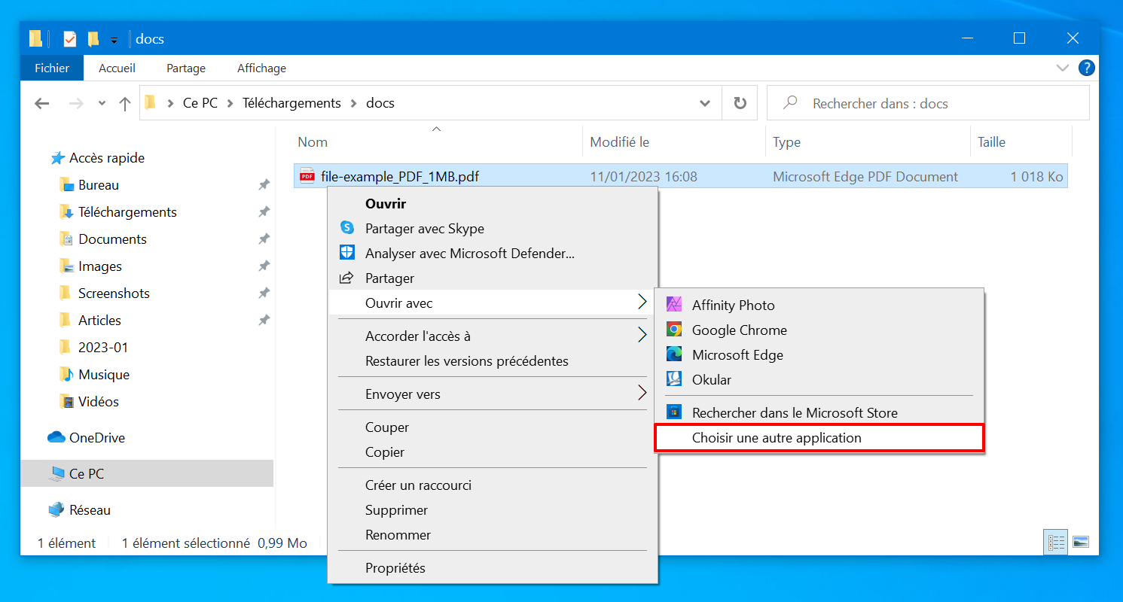Go up one folder level arrow
The height and width of the screenshot is (602, 1123).
125,104
